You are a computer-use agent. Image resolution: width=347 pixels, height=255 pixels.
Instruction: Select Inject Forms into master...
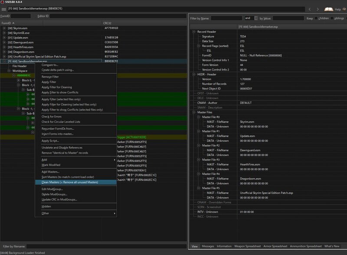75,134
